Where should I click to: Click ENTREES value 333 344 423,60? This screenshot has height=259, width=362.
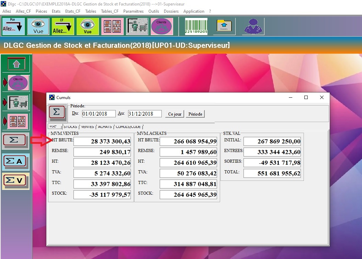(x=272, y=152)
